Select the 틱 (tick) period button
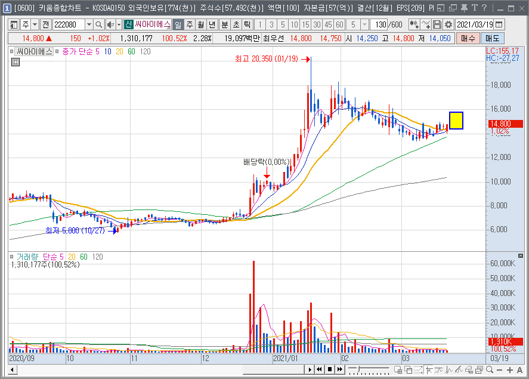Viewport: 529px width, 379px height. pos(248,24)
